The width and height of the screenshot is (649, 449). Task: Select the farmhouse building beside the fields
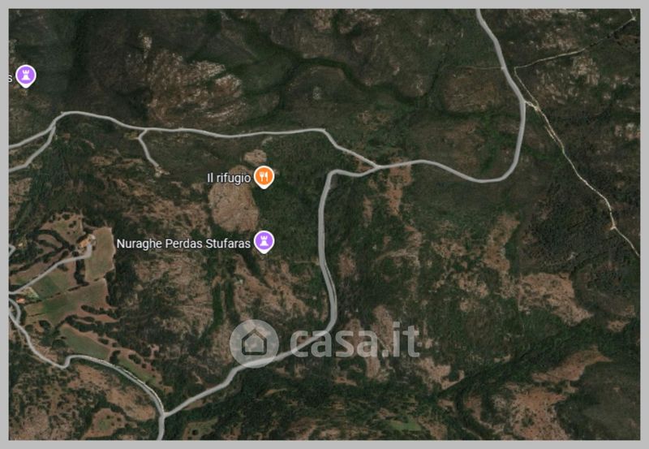click(86, 240)
